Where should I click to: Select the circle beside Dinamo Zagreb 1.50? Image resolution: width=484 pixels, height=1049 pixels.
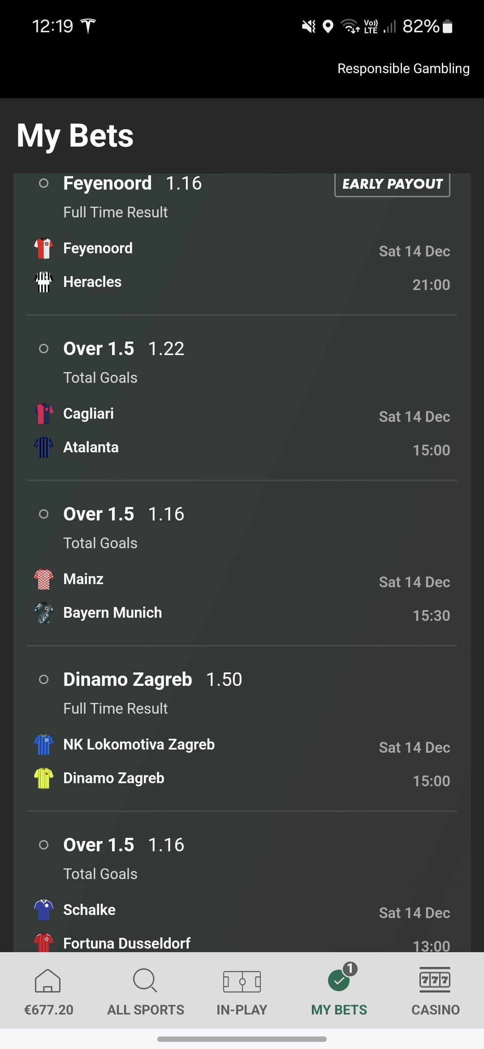click(x=43, y=680)
